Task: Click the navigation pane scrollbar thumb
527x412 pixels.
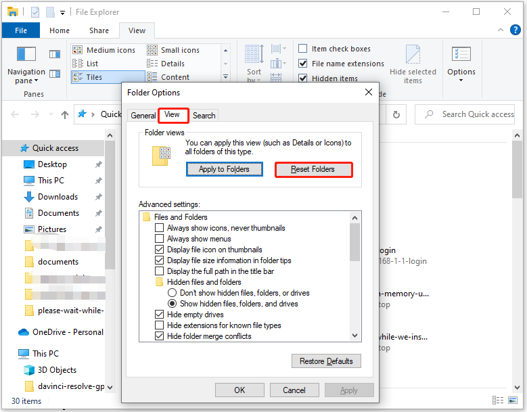Action: pos(110,205)
